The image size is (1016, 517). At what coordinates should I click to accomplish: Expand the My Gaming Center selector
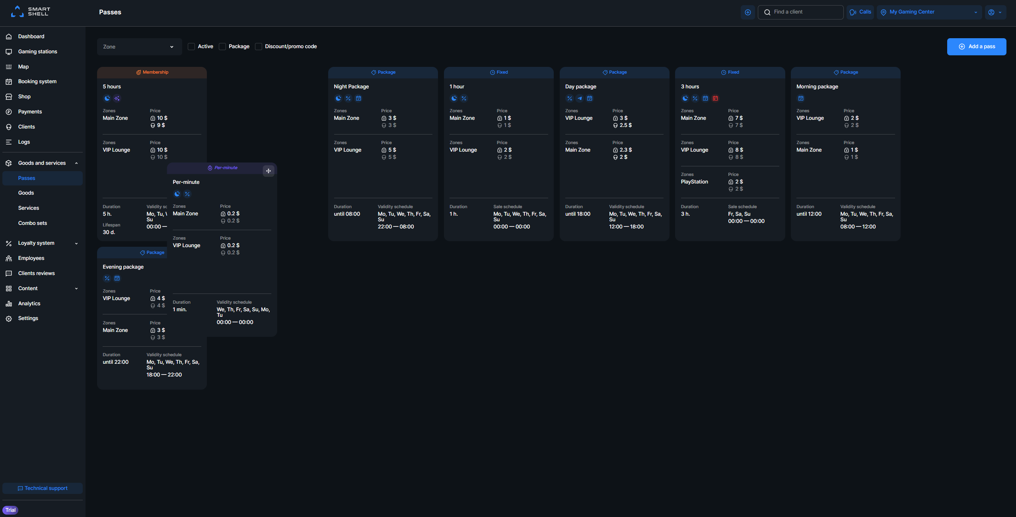pos(929,12)
